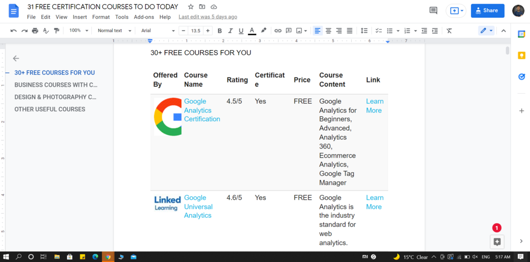Decrease indent
The width and height of the screenshot is (530, 262).
(424, 31)
